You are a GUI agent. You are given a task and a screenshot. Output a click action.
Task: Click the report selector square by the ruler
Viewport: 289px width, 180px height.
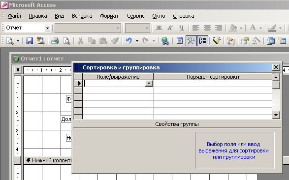point(18,70)
